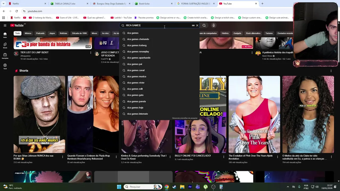Choose suggestion "rica games cheirando"
Viewport: 340px width, 191px height.
tap(159, 39)
